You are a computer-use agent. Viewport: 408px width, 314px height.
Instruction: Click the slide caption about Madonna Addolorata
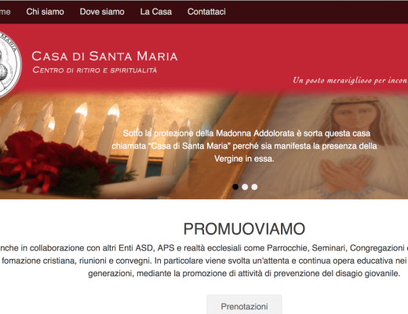[x=244, y=146]
